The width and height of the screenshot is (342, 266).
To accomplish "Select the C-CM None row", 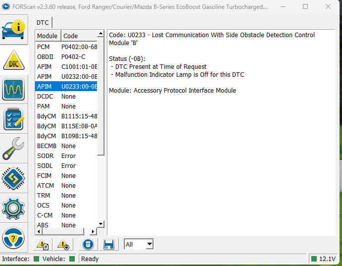I will tap(66, 215).
